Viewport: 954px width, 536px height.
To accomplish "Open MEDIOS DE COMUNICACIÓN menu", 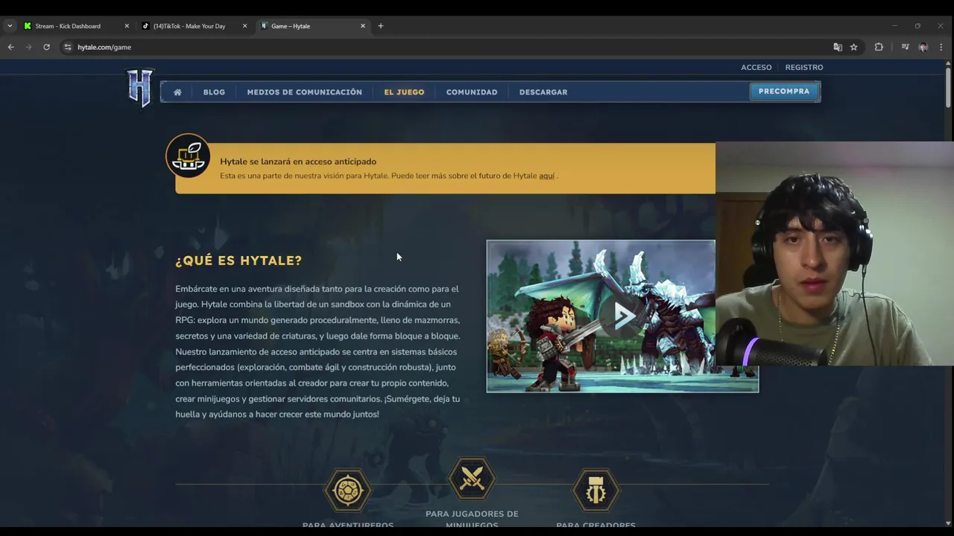I will 304,92.
